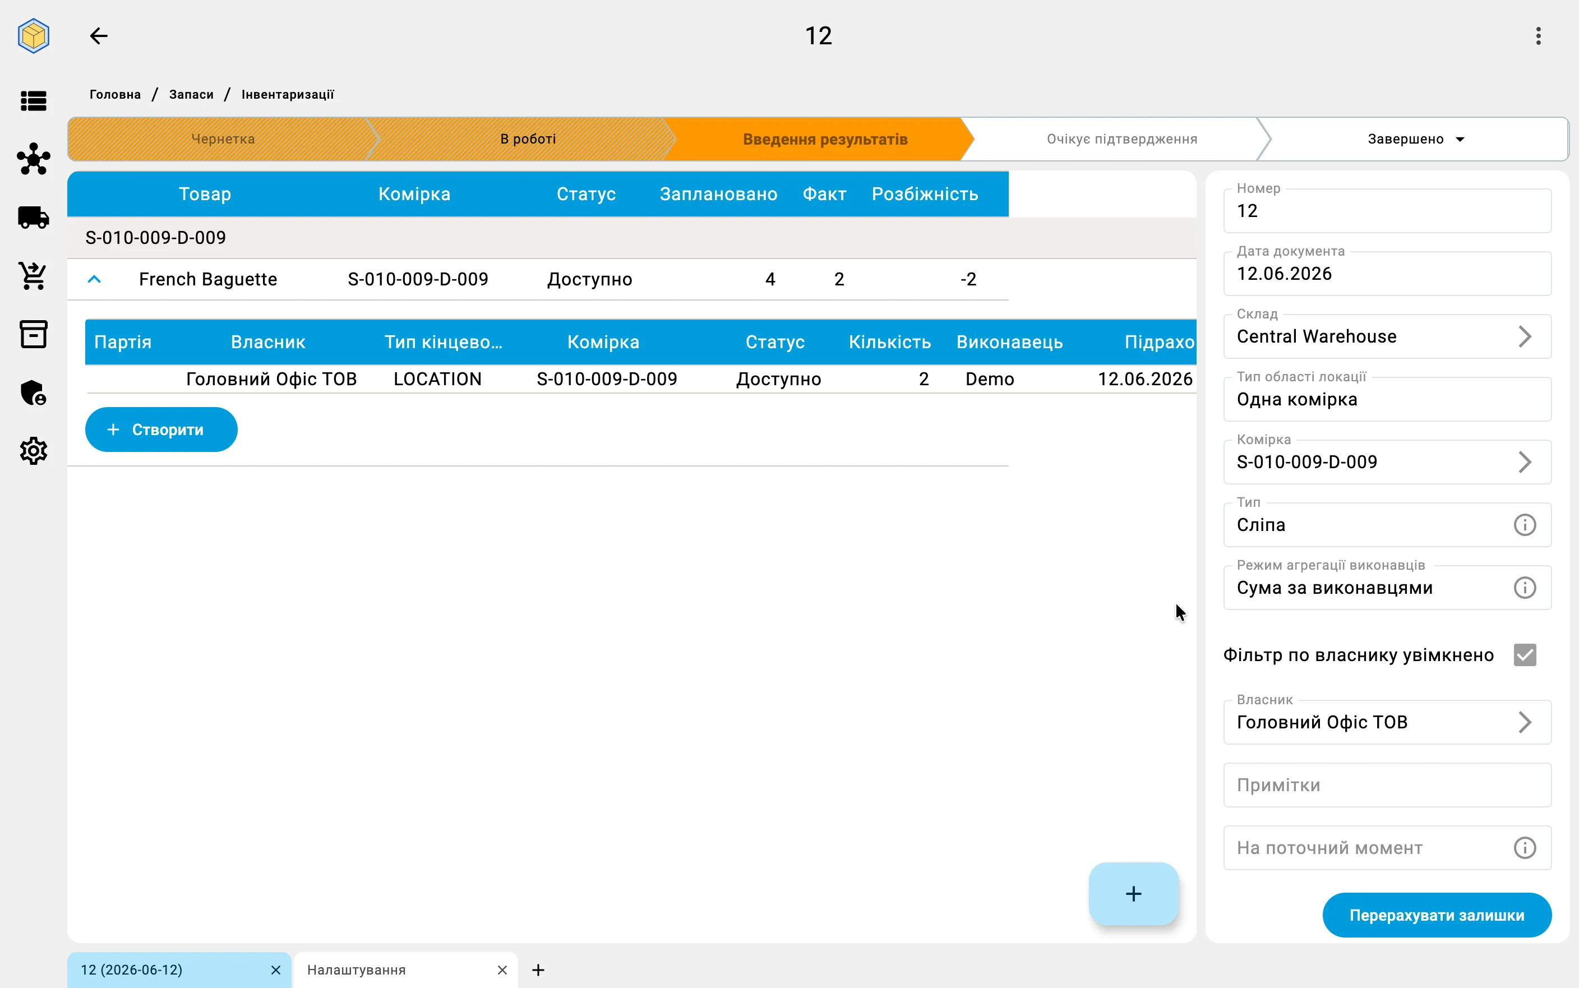
Task: Open the shield user sidebar icon
Action: tap(33, 393)
